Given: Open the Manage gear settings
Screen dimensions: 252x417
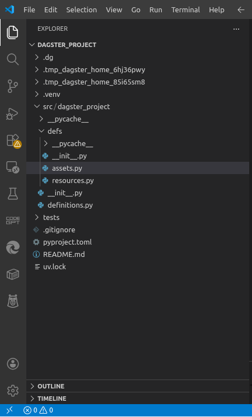Looking at the screenshot, I should (13, 390).
